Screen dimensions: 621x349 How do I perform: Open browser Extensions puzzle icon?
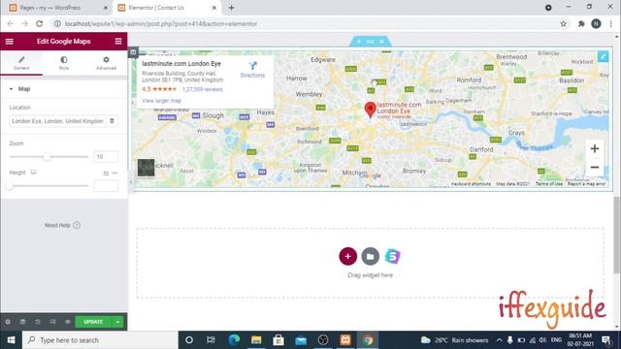581,23
